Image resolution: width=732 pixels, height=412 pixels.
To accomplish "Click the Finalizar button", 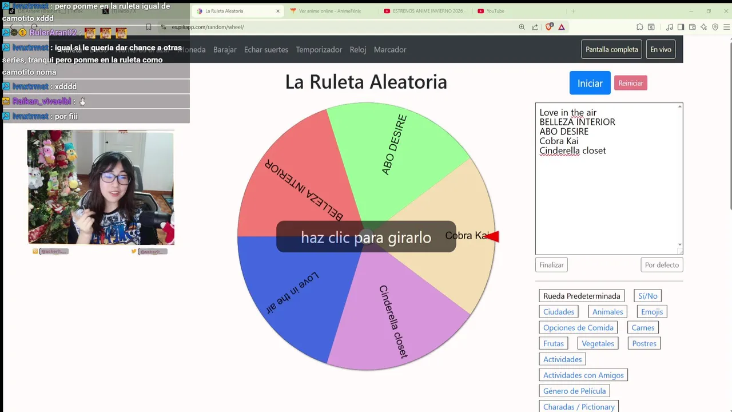I will 552,265.
